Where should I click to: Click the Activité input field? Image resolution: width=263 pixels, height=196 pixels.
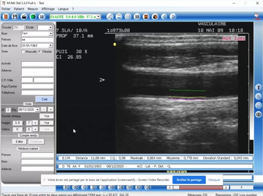(37, 64)
